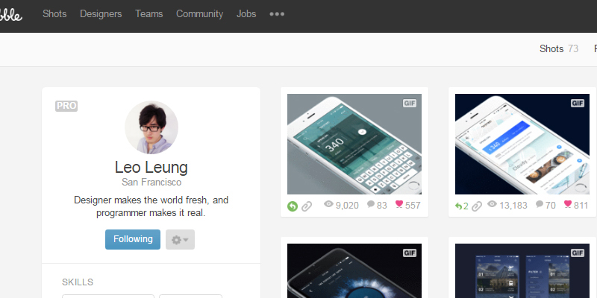Open the Community navigation item
Viewport: 597px width, 298px height.
pyautogui.click(x=199, y=14)
